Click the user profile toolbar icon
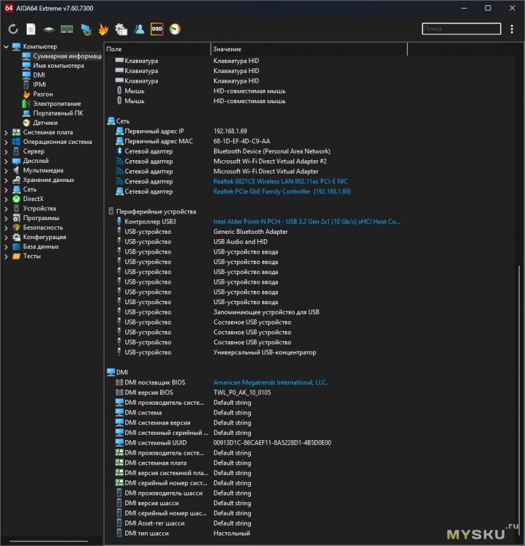 click(139, 29)
